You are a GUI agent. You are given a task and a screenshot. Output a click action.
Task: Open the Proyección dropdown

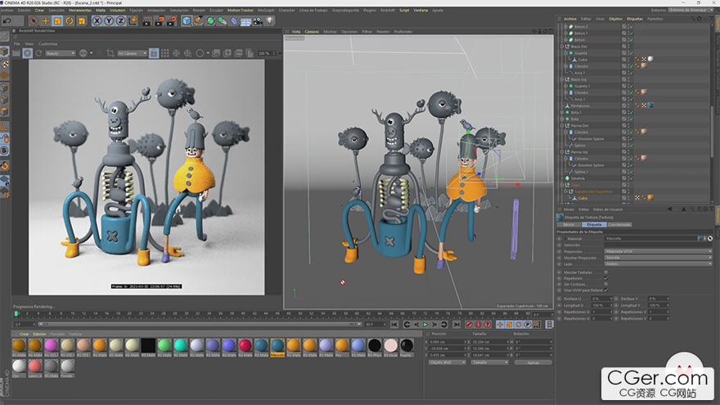click(x=658, y=252)
